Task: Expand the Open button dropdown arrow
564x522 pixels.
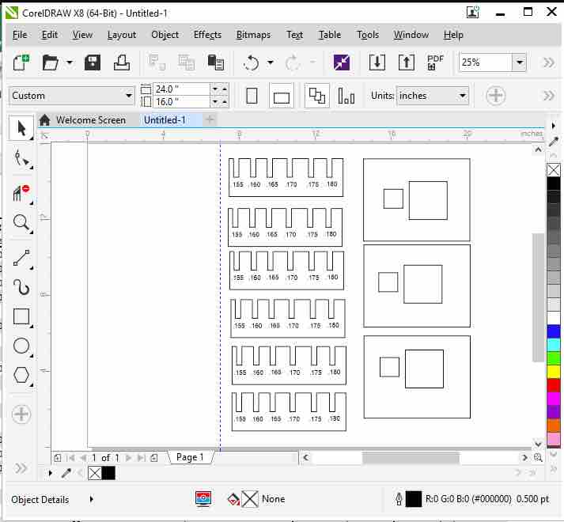Action: pos(70,62)
